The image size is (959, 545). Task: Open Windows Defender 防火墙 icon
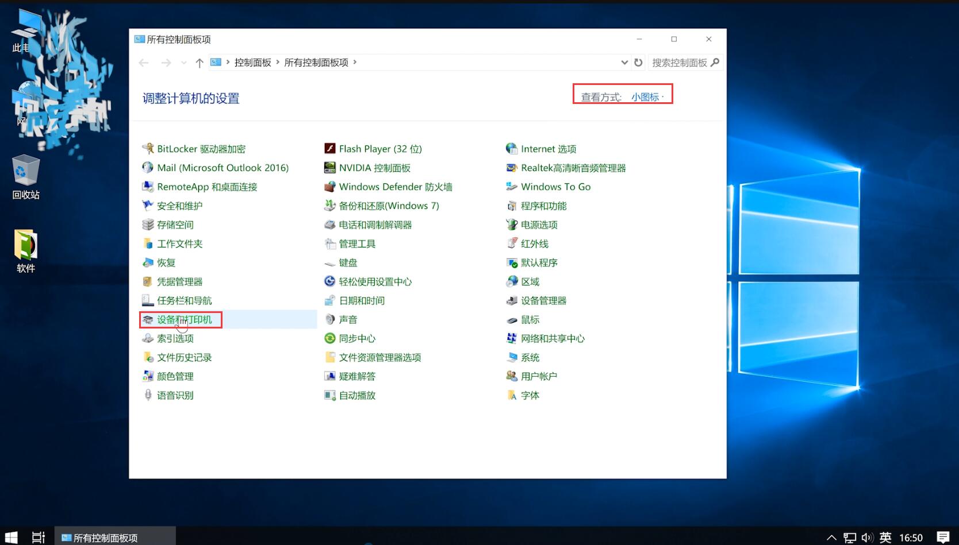[x=330, y=187]
